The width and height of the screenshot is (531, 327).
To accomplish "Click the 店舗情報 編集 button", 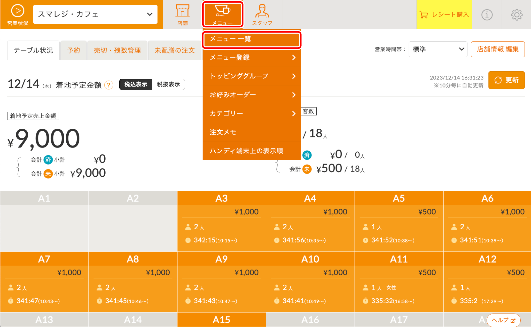I will coord(497,49).
